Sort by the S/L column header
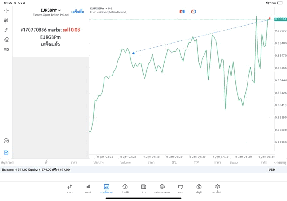The width and height of the screenshot is (287, 201). click(x=174, y=162)
